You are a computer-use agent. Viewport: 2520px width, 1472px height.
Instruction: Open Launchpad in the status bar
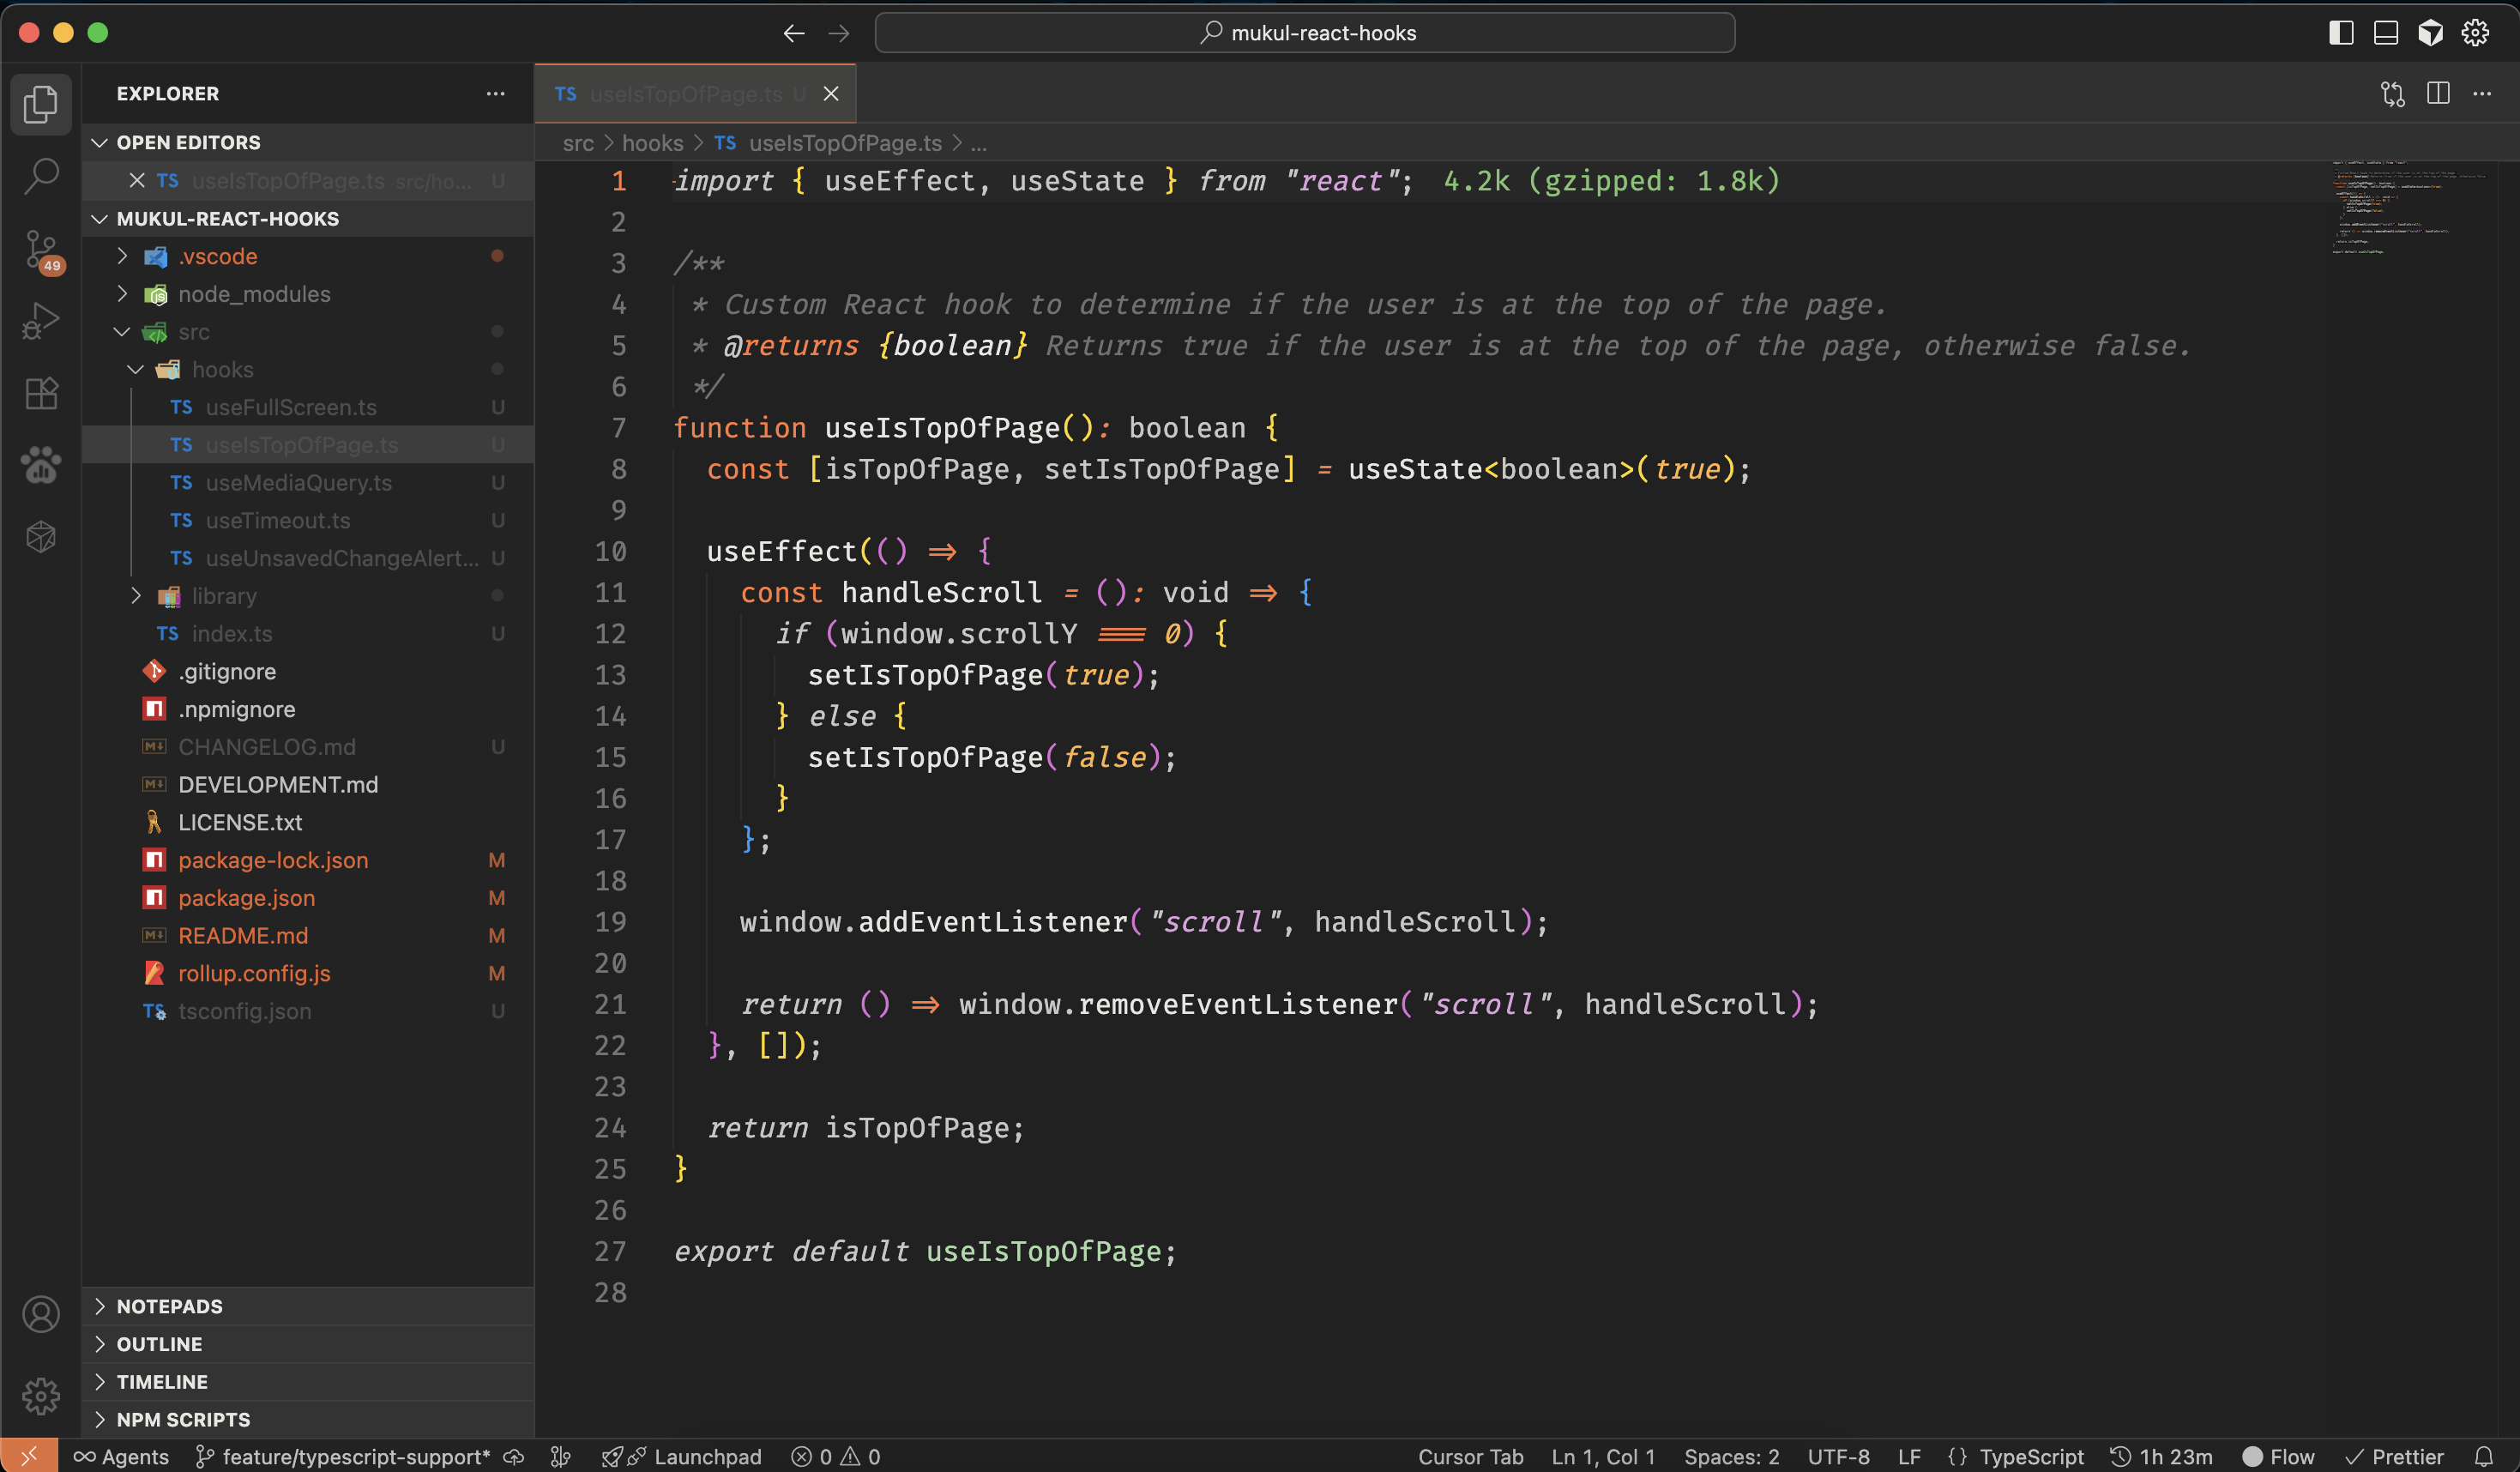[x=682, y=1456]
